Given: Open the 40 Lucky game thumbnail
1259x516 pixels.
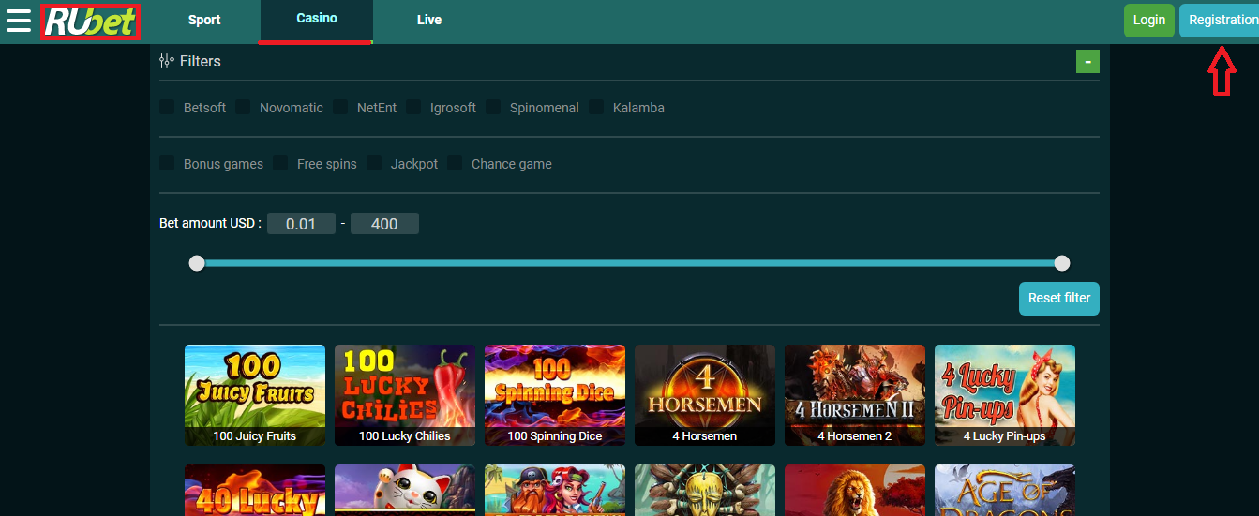Looking at the screenshot, I should pyautogui.click(x=255, y=490).
